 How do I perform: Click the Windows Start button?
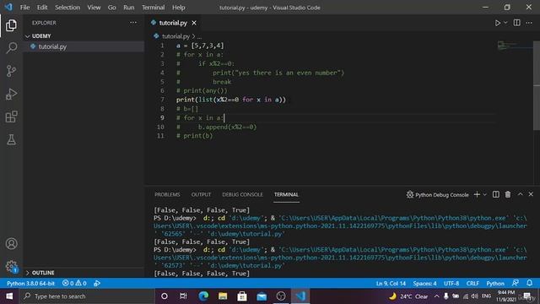[x=9, y=296]
